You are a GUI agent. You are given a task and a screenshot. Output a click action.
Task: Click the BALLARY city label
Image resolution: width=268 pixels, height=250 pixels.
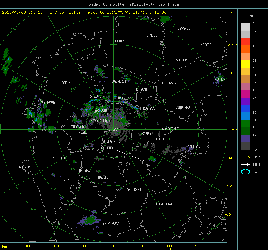click(x=194, y=147)
